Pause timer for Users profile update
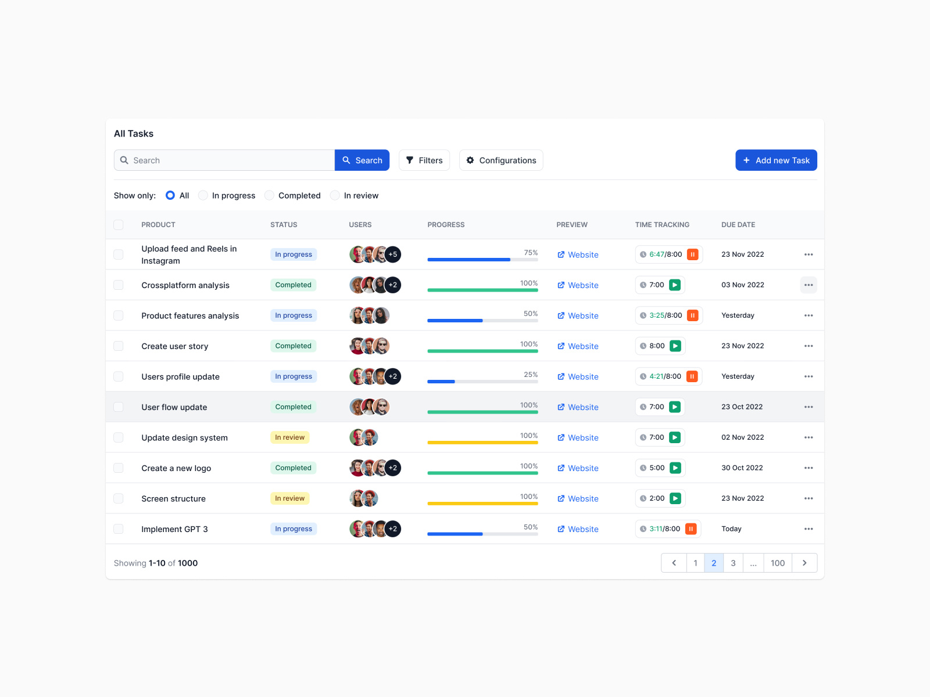Screen dimensions: 930x697 click(692, 376)
